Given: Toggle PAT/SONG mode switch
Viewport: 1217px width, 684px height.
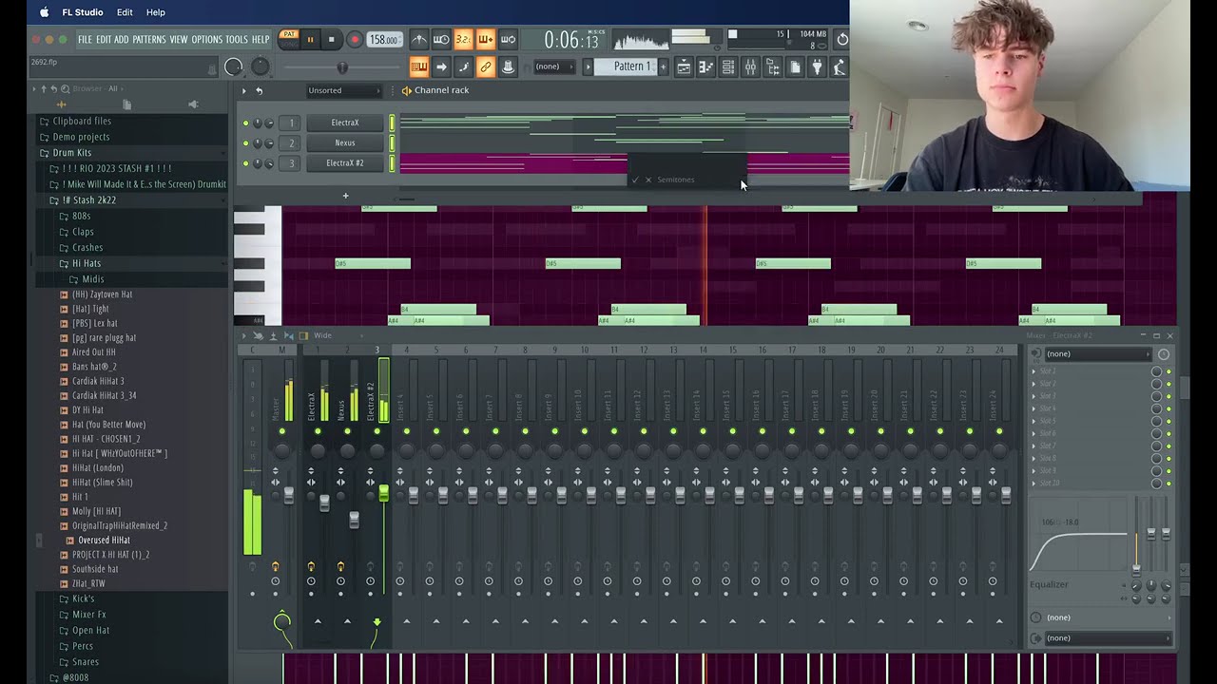Looking at the screenshot, I should point(288,39).
